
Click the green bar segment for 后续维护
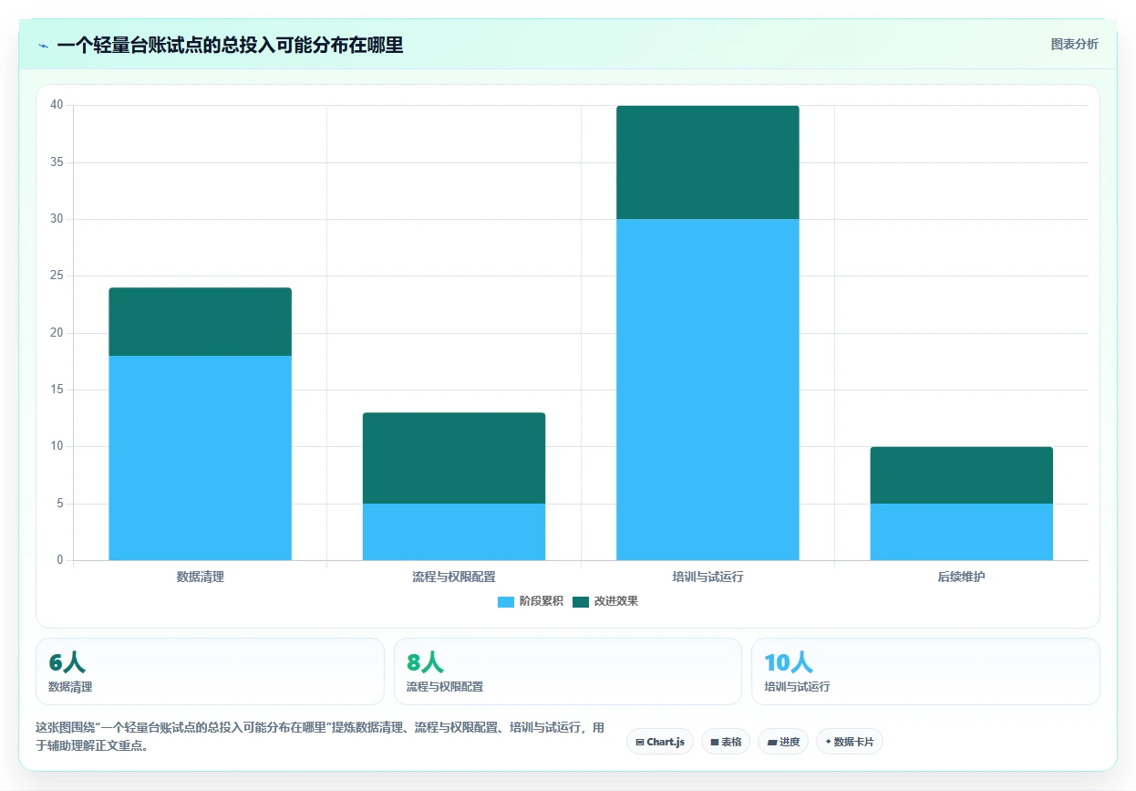coord(962,475)
